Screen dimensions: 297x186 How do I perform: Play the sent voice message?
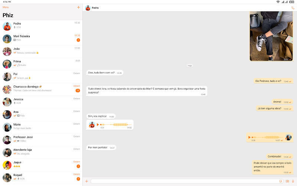click(249, 137)
